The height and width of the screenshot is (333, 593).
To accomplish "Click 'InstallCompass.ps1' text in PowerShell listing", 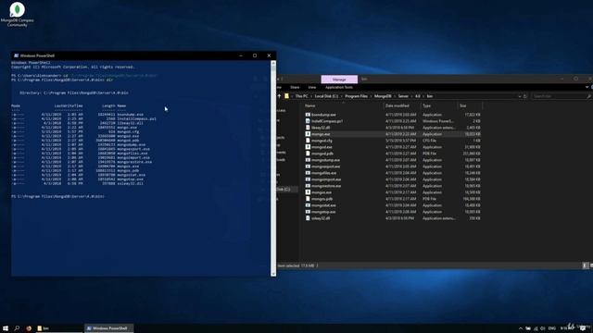I will [136, 118].
